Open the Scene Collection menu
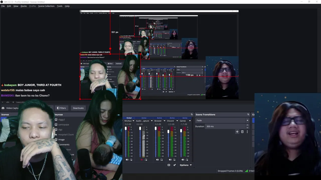Screen dimensions: 321x180 pos(46,6)
